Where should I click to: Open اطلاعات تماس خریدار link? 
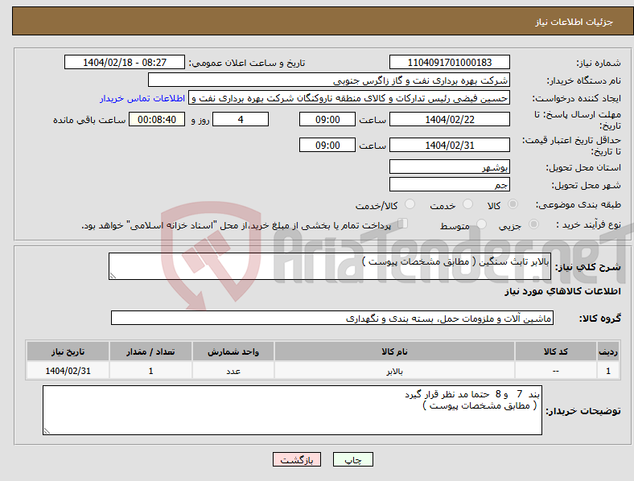click(142, 98)
